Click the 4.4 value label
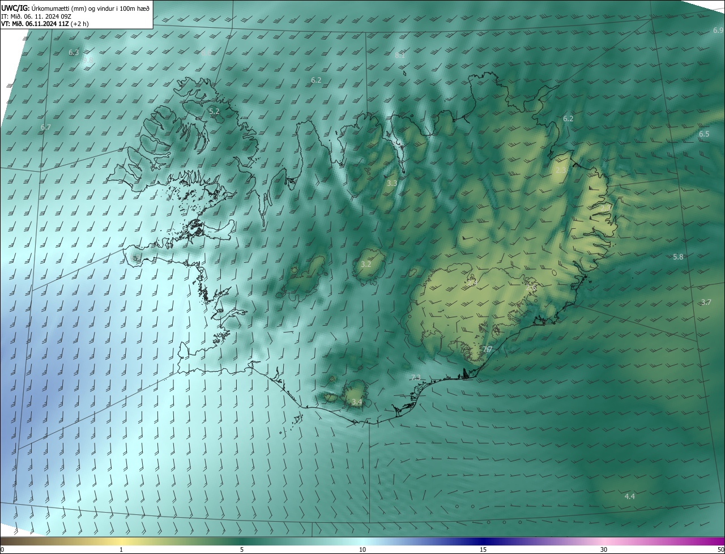The image size is (725, 554). click(x=629, y=497)
